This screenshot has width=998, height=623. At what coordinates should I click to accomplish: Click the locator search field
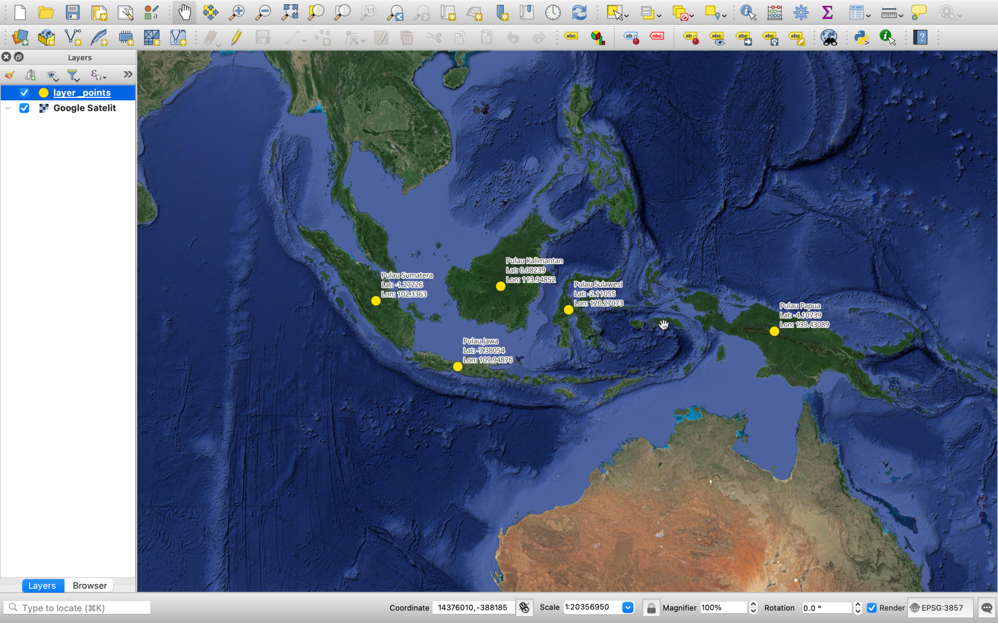pyautogui.click(x=77, y=608)
